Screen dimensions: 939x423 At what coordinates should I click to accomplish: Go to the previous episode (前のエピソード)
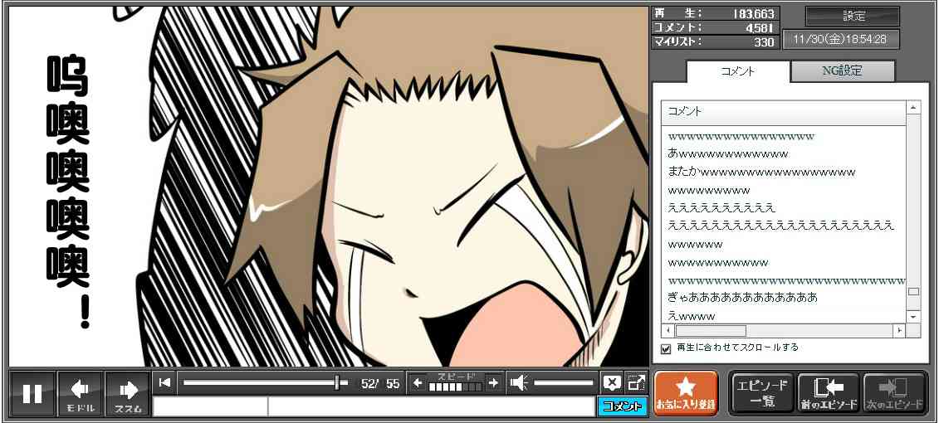tap(828, 393)
